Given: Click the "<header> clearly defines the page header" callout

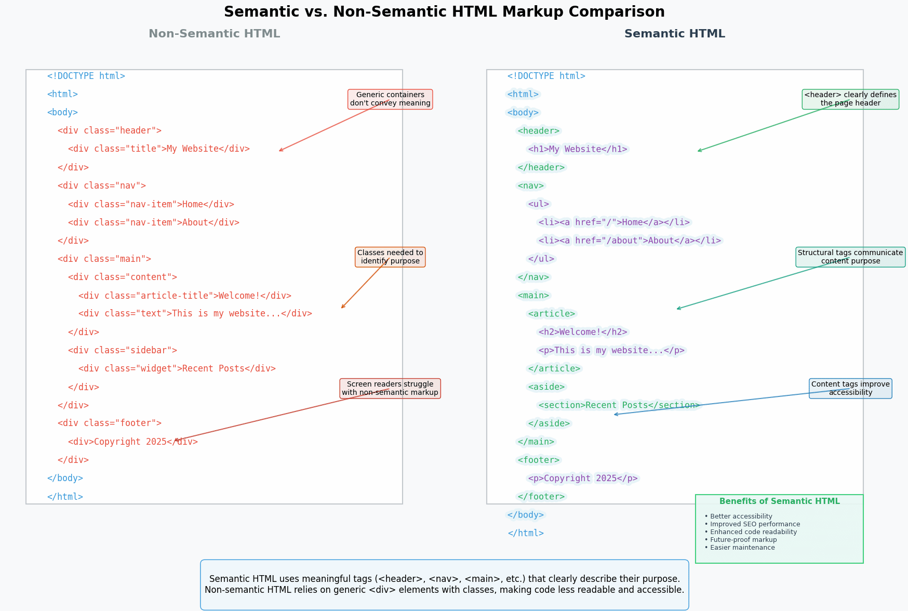Looking at the screenshot, I should (x=850, y=99).
